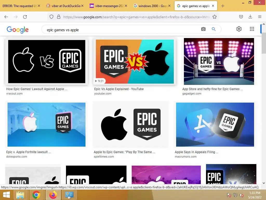Viewport: 266px width, 200px height.
Task: Launch Chrome from taskbar
Action: click(x=36, y=195)
